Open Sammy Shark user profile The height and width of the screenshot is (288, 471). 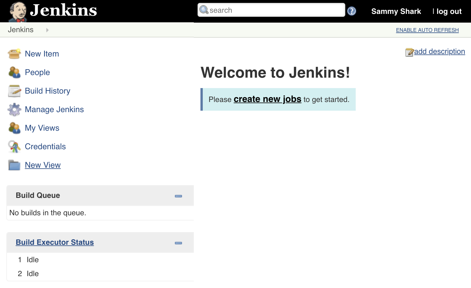396,11
